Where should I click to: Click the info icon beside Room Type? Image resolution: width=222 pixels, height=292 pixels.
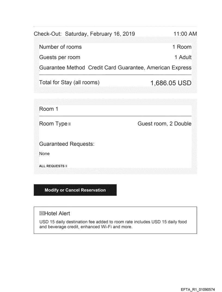coord(70,124)
